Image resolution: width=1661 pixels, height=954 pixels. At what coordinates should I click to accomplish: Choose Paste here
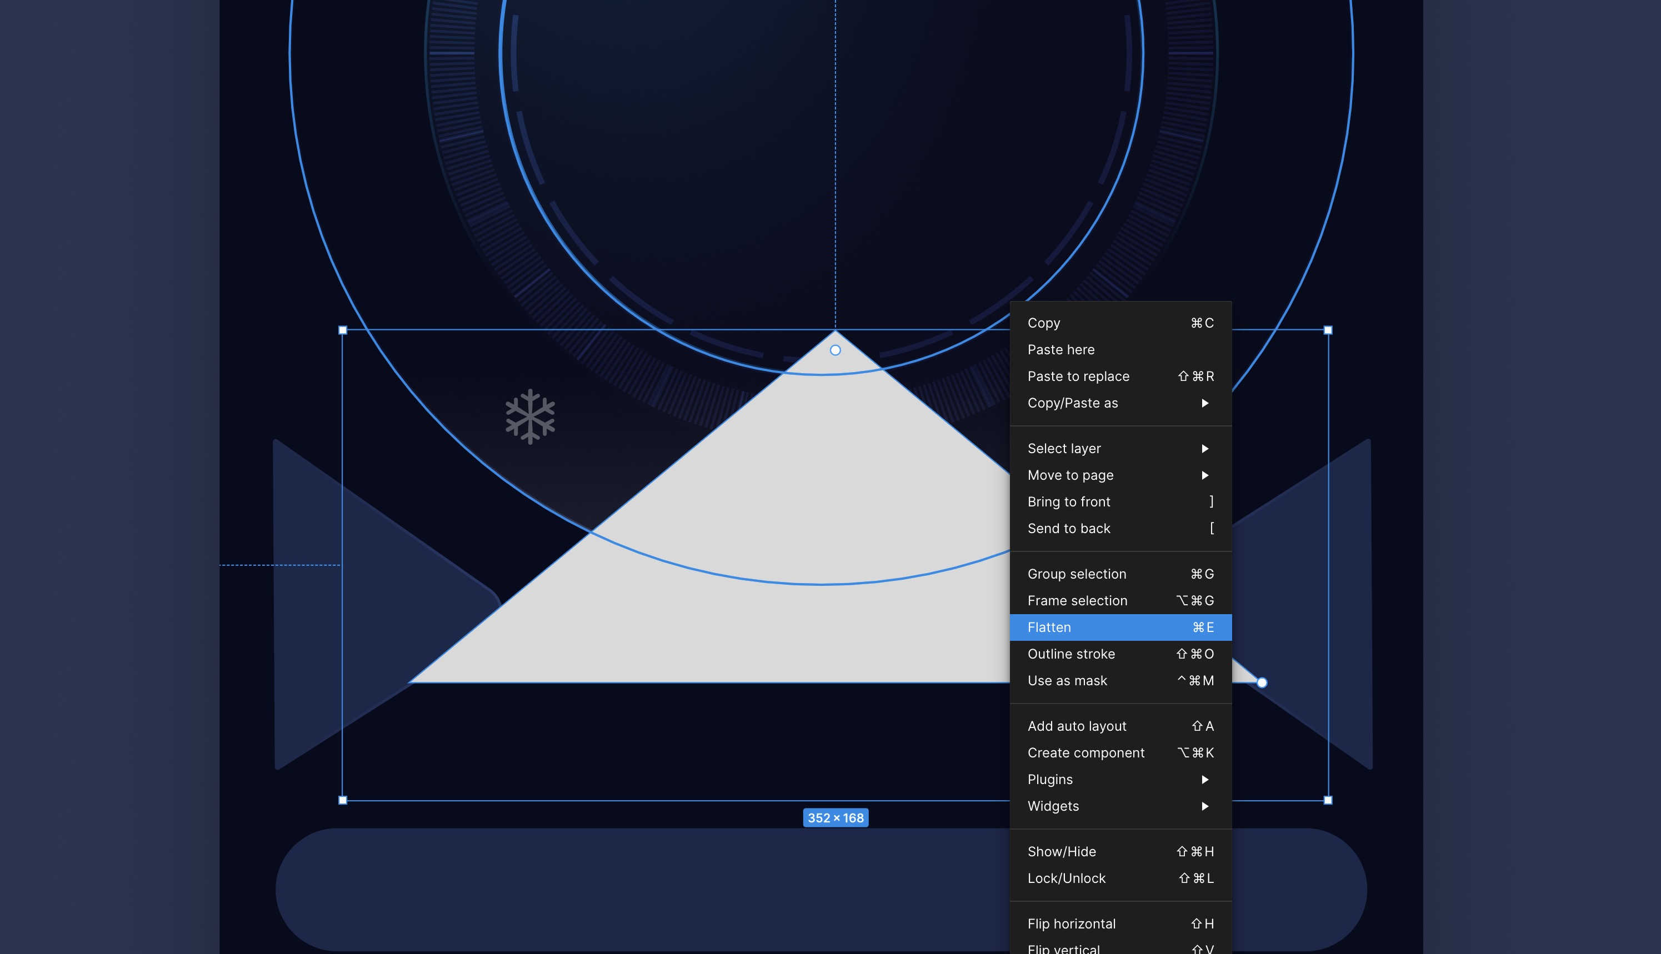(x=1060, y=349)
